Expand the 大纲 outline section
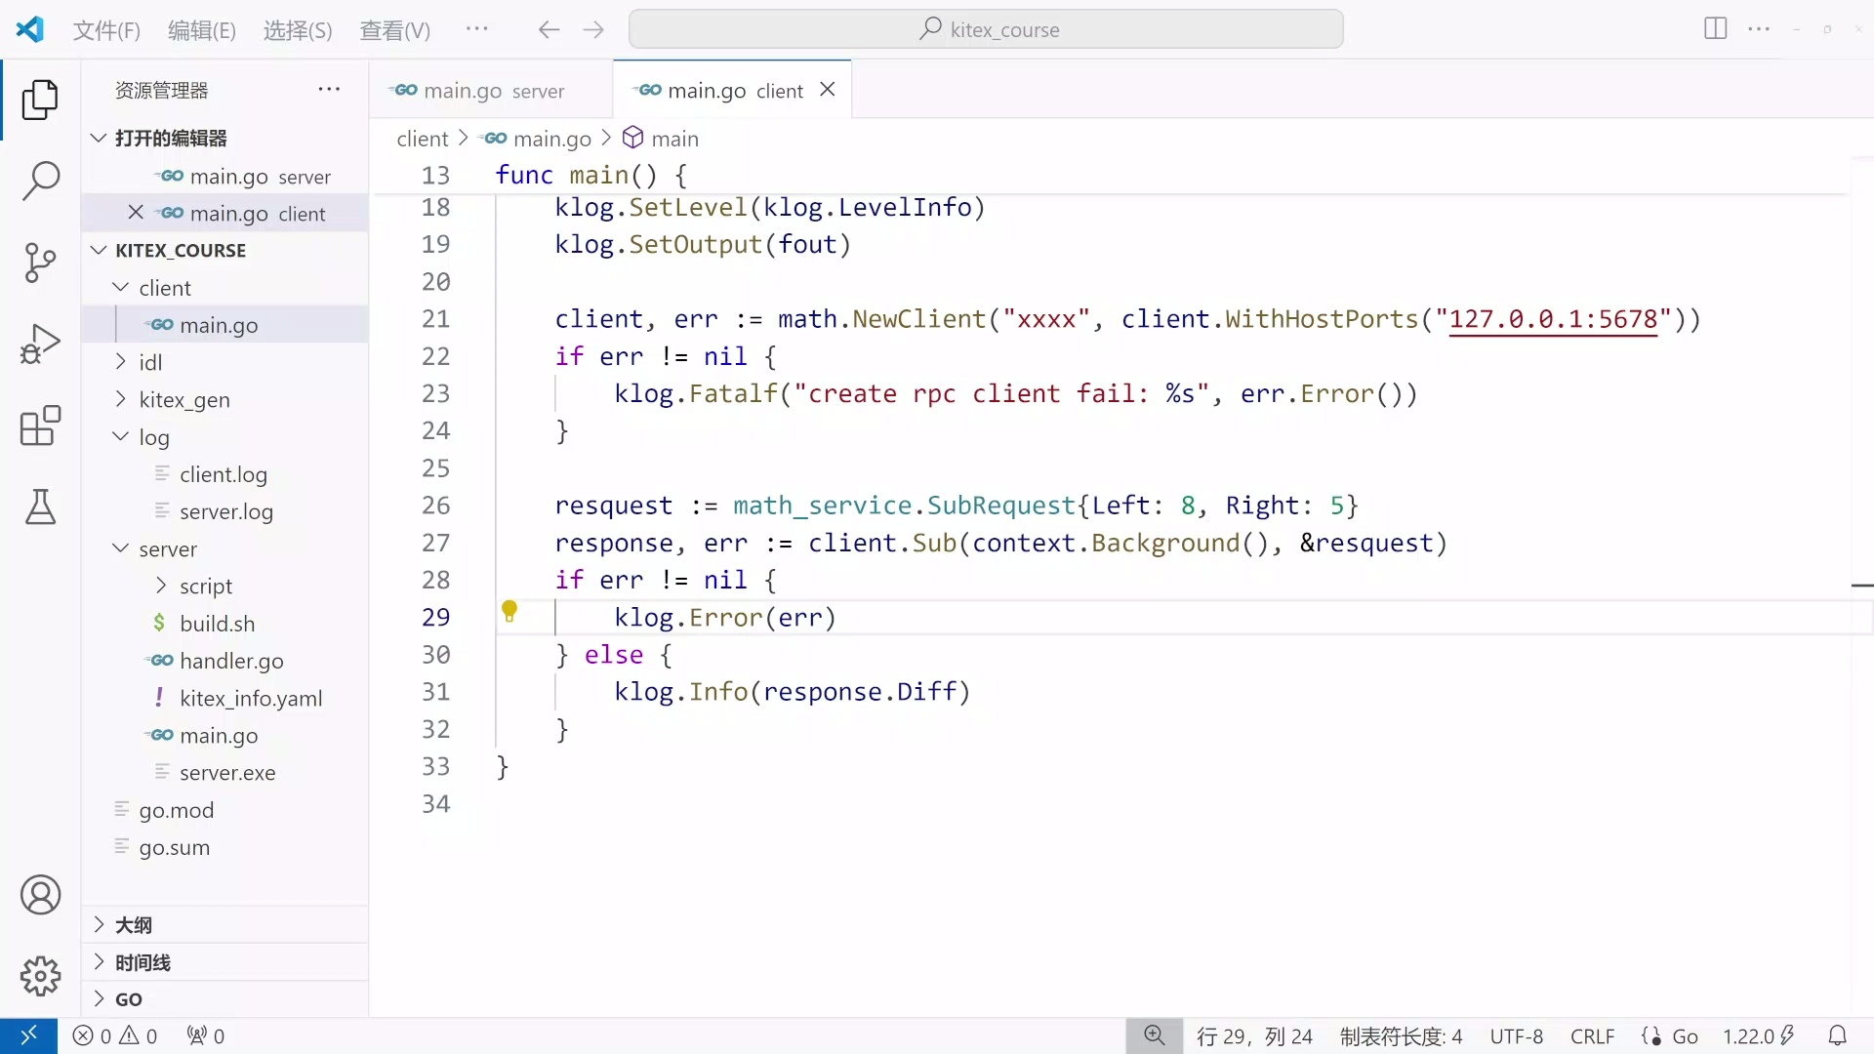1874x1054 pixels. 134,924
